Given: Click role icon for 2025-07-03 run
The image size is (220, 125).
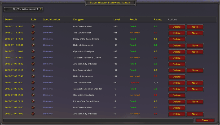Looking at the screenshot, I should [x=33, y=101].
